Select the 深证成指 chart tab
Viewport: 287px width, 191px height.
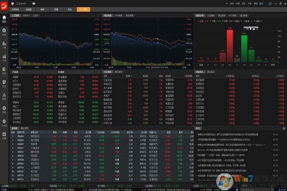click(108, 15)
